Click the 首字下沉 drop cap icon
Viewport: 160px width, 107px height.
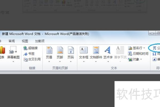[120, 50]
